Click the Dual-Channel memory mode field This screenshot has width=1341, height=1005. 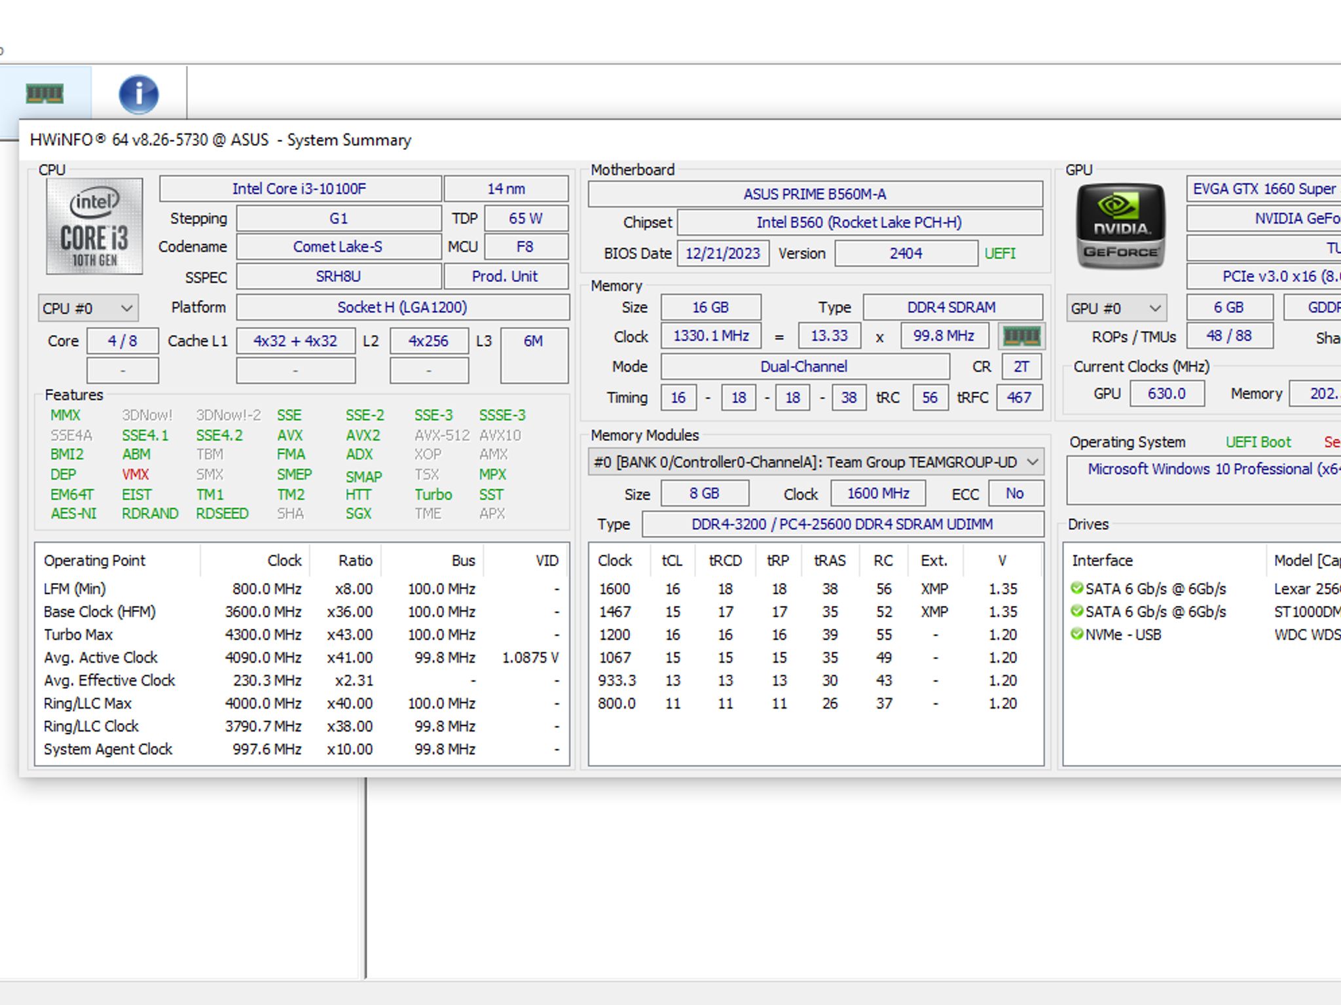coord(804,366)
